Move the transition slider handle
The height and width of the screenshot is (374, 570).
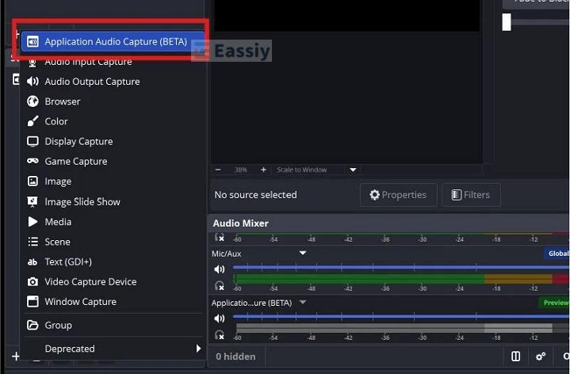507,22
